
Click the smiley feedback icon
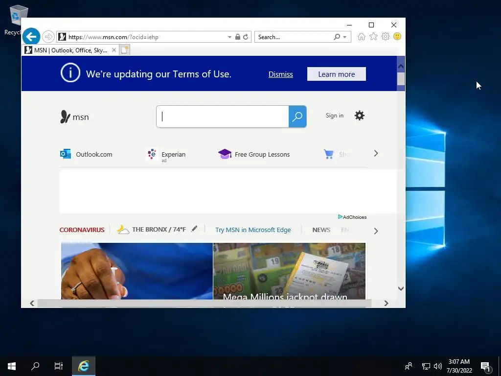click(x=397, y=36)
